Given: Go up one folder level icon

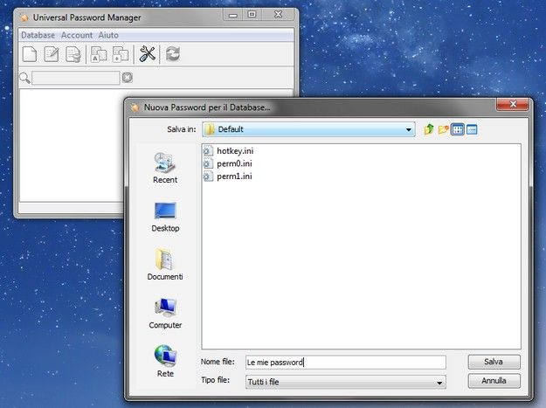Looking at the screenshot, I should pyautogui.click(x=429, y=129).
